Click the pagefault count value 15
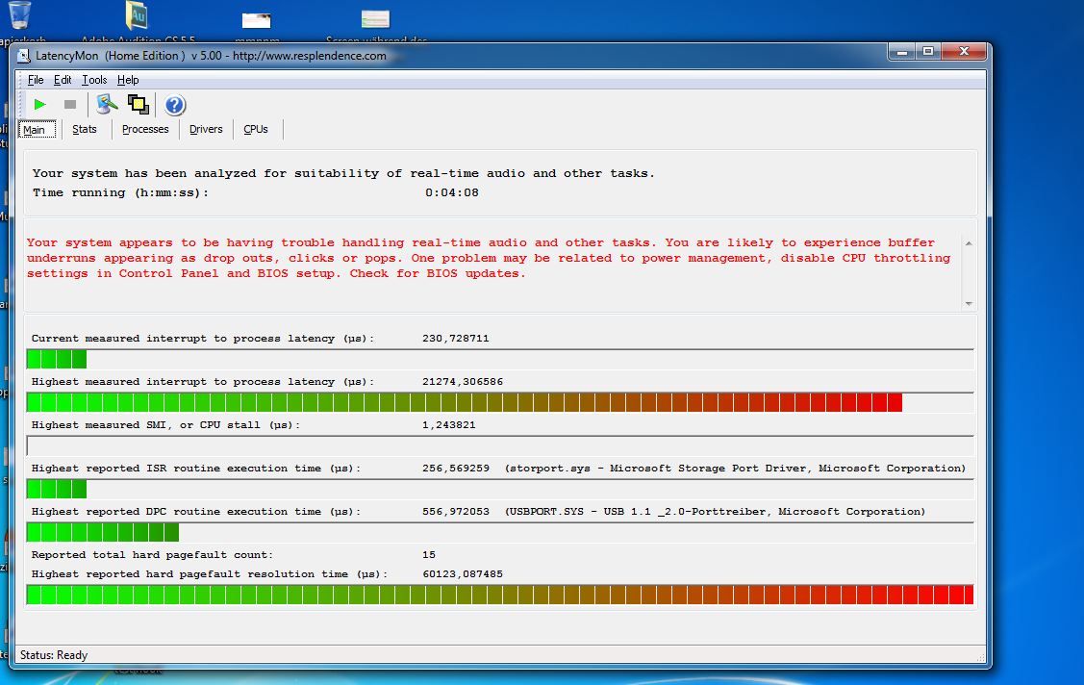1084x685 pixels. (429, 554)
